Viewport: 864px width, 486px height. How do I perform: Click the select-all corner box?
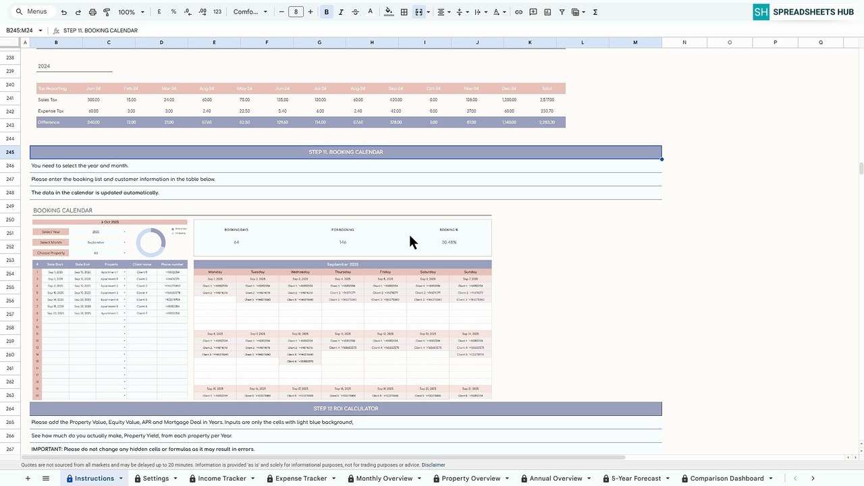coord(10,43)
